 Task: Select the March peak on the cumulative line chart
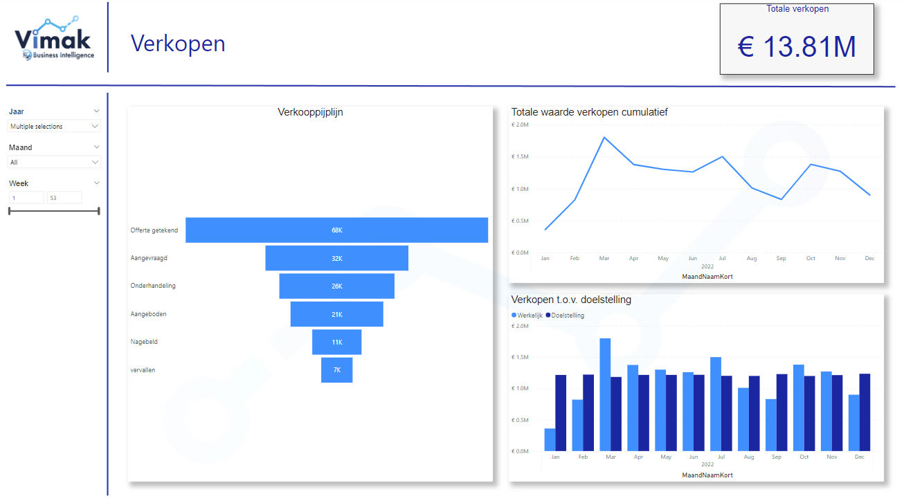click(x=604, y=137)
